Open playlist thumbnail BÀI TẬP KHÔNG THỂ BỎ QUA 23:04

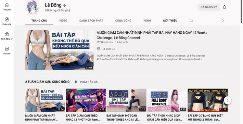tap(45, 100)
